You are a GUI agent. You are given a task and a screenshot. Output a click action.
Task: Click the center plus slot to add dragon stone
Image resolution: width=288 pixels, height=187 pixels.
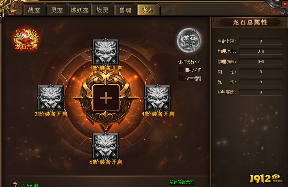tap(106, 98)
